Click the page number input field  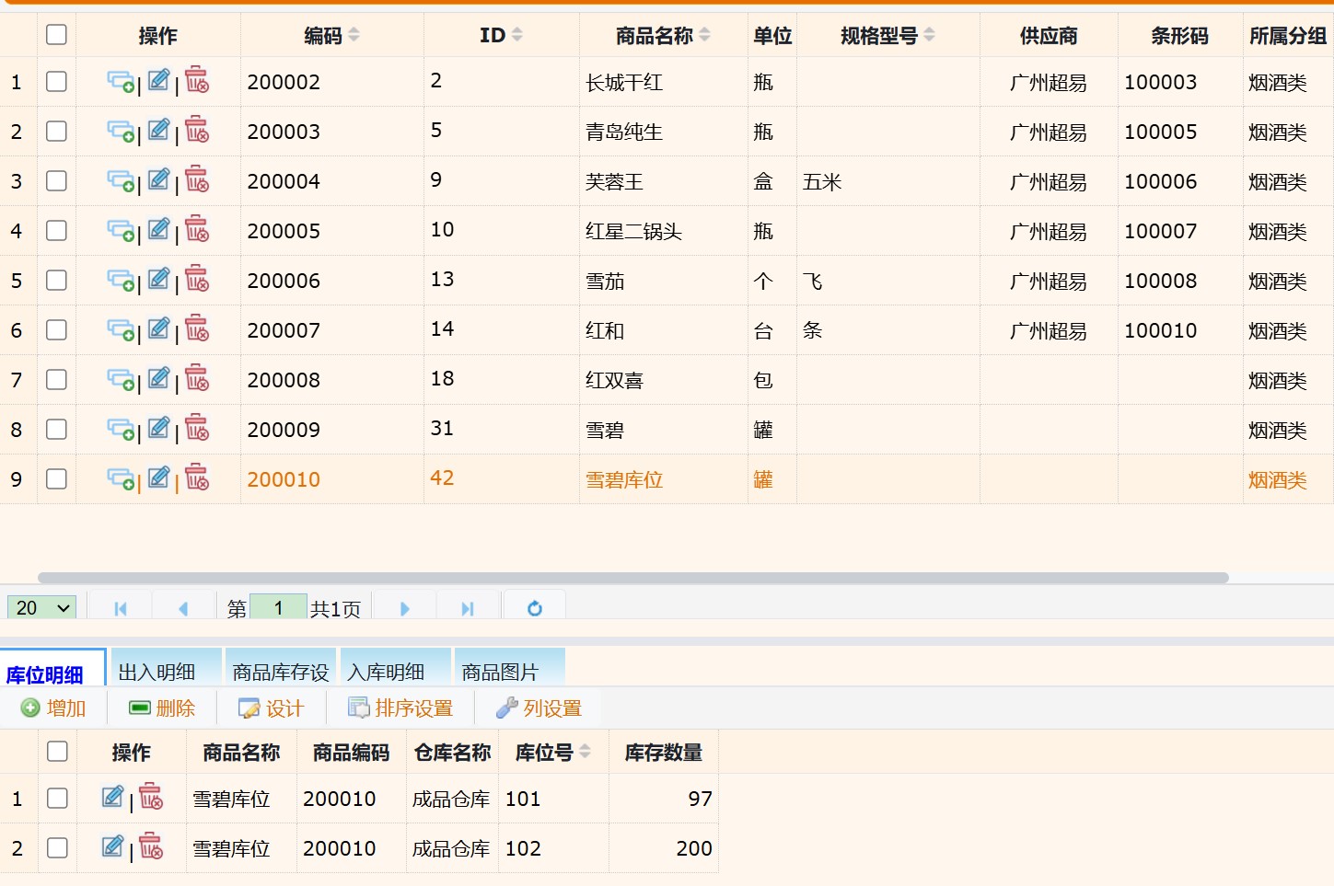278,608
